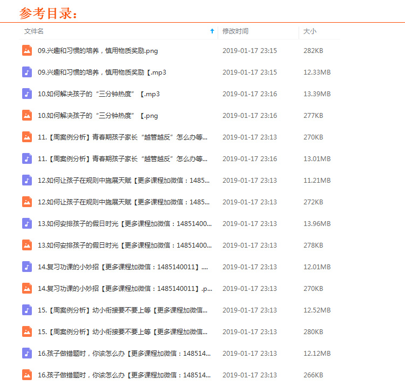This screenshot has width=405, height=392.
Task: Click image icon of the 278KB 13.如何安排孩子的假日时光 file
Action: point(27,245)
